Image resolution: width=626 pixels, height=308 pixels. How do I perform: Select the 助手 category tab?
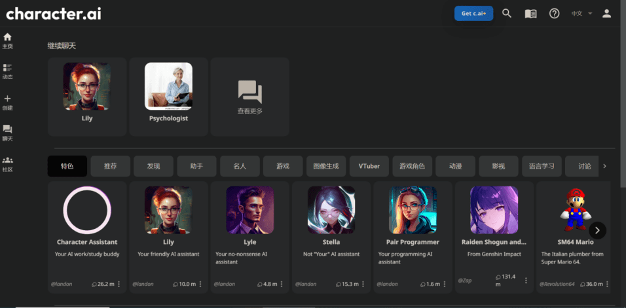point(197,166)
